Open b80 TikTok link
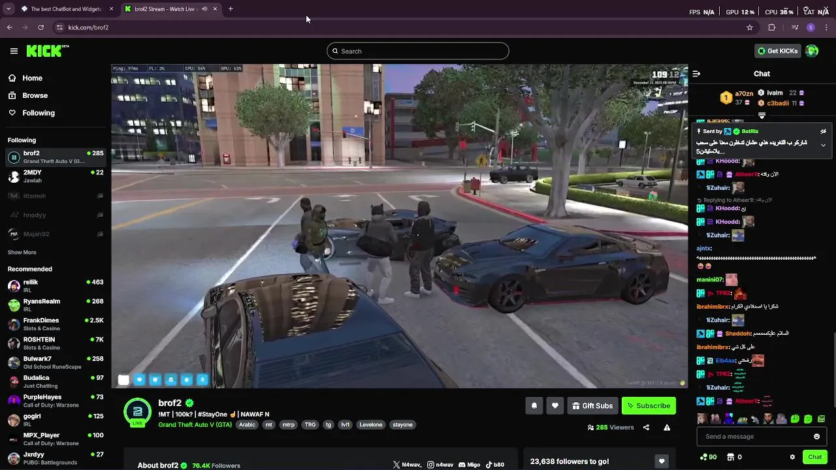Viewport: 836px width, 470px height. pyautogui.click(x=494, y=465)
